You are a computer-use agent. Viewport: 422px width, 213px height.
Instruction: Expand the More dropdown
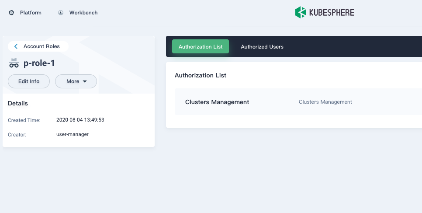76,81
